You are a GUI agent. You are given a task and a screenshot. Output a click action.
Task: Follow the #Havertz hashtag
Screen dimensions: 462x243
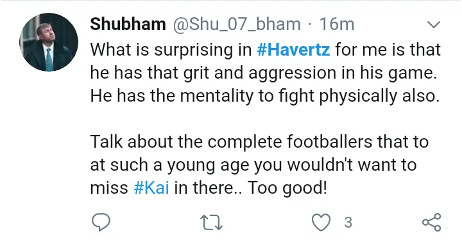click(293, 49)
